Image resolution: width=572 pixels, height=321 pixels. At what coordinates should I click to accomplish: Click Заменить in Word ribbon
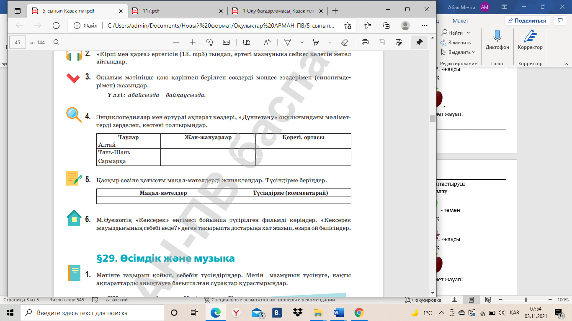point(456,43)
